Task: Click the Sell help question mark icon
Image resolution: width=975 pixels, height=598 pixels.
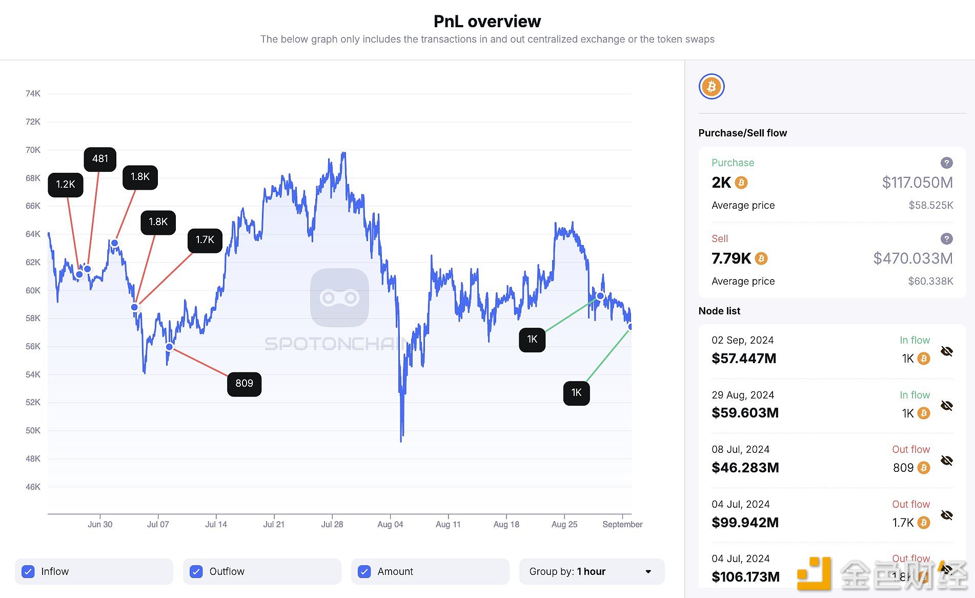Action: (946, 239)
